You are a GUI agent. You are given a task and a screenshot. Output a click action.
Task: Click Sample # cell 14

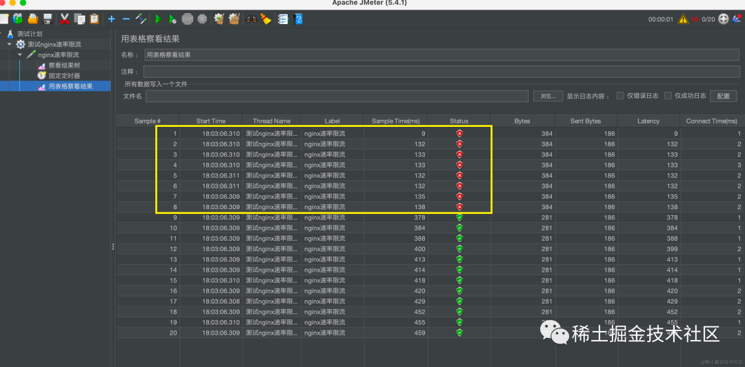click(173, 270)
